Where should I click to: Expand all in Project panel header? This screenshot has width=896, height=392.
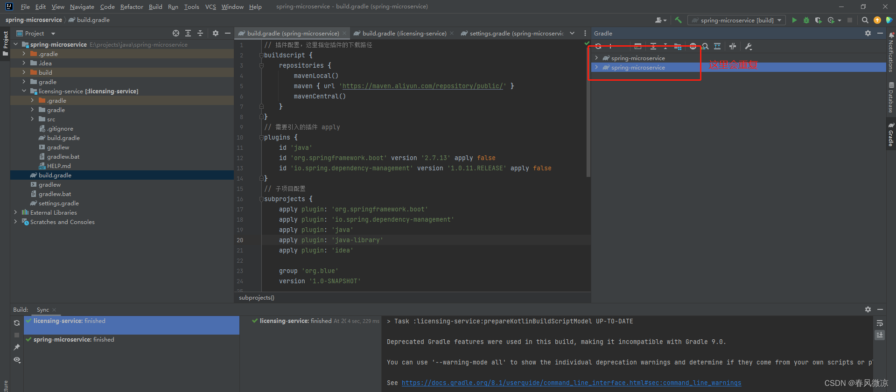point(188,33)
